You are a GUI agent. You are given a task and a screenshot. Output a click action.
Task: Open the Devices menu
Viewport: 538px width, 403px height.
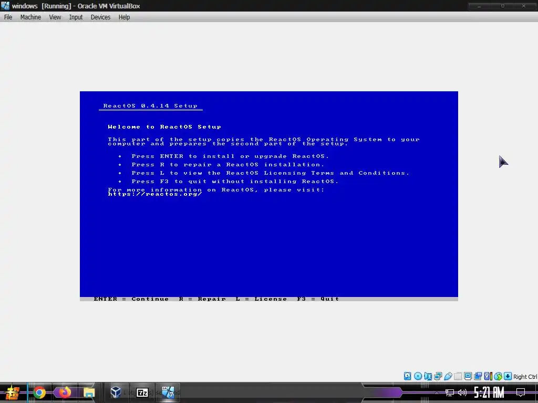100,17
